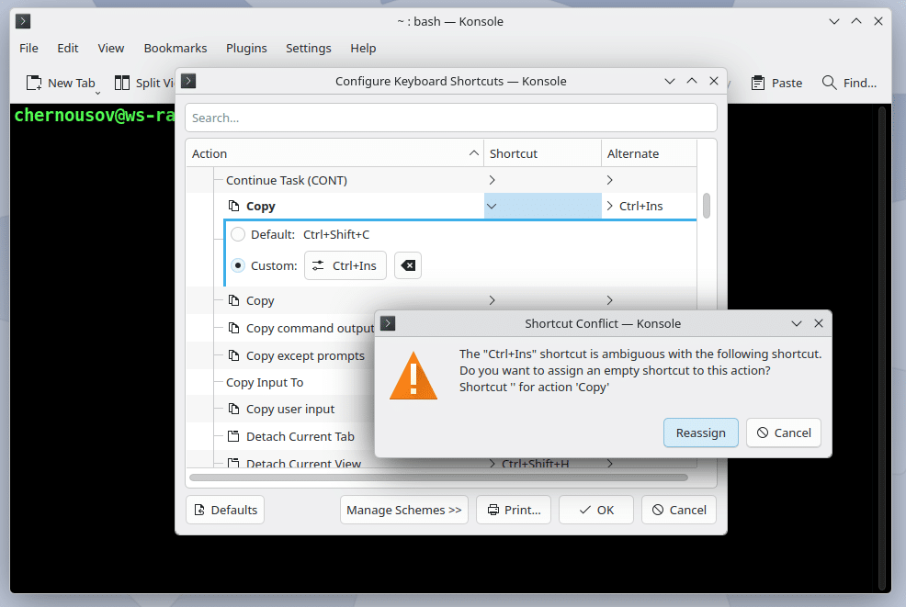Expand the second Copy row alternate chevron
Screen dimensions: 906x607
[x=609, y=300]
